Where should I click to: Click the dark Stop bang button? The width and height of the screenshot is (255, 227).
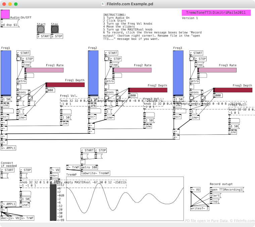[x=55, y=30]
